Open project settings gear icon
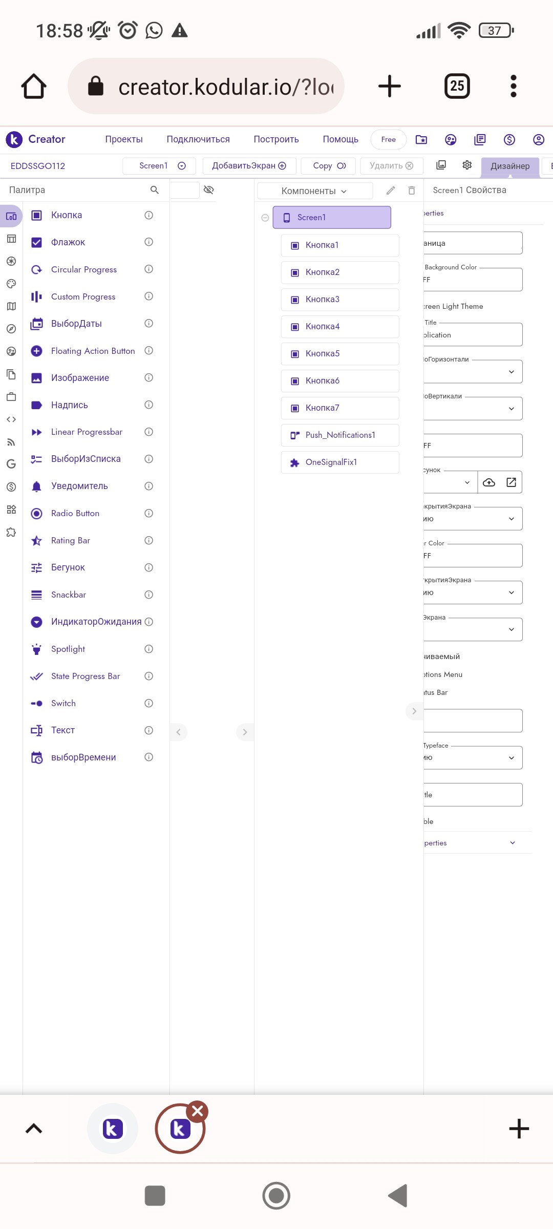The image size is (553, 1229). pos(467,165)
